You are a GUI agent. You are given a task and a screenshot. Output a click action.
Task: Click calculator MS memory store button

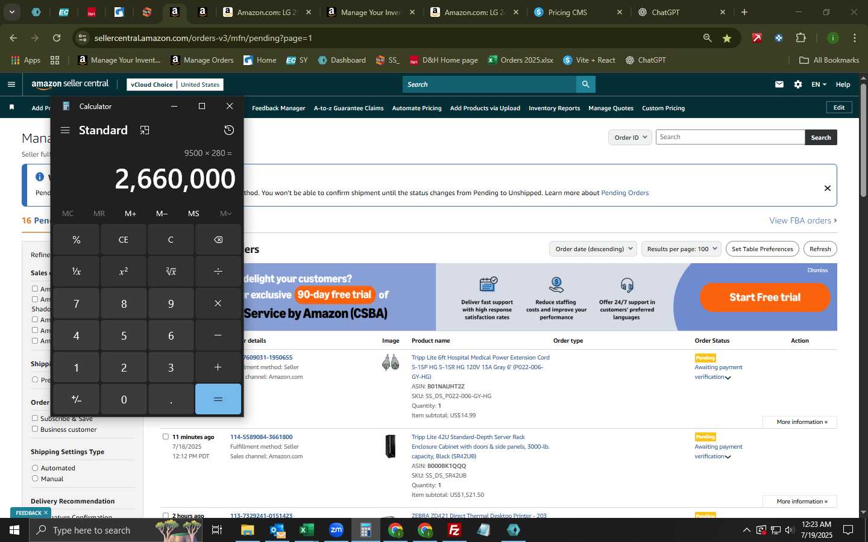[193, 214]
